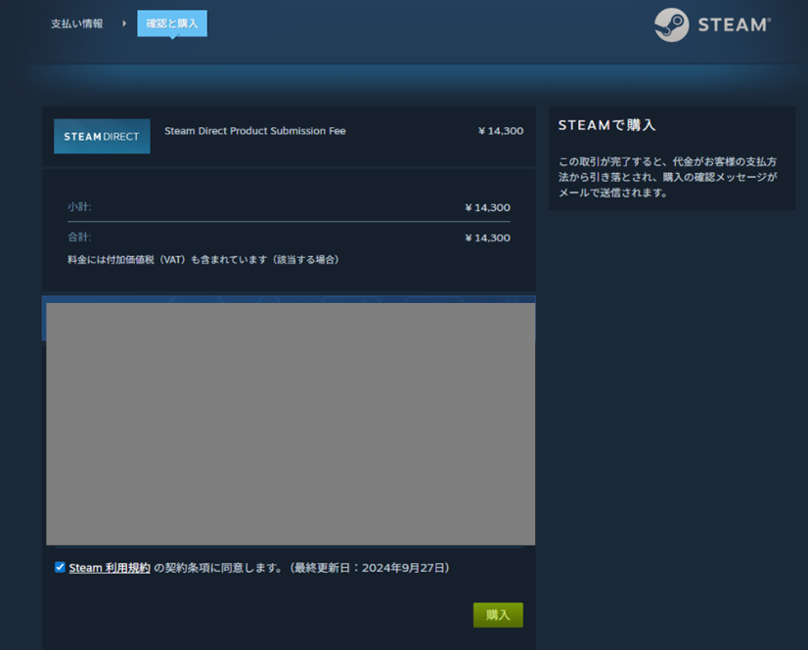Go back to the 支払い情報 step
This screenshot has height=650, width=808.
click(76, 23)
